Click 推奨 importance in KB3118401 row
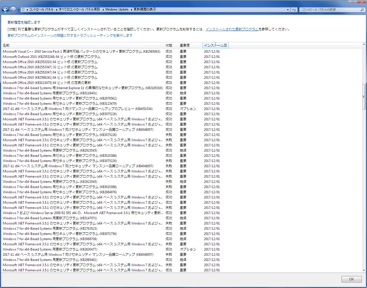Viewport: 367px width, 288px height. point(183,93)
